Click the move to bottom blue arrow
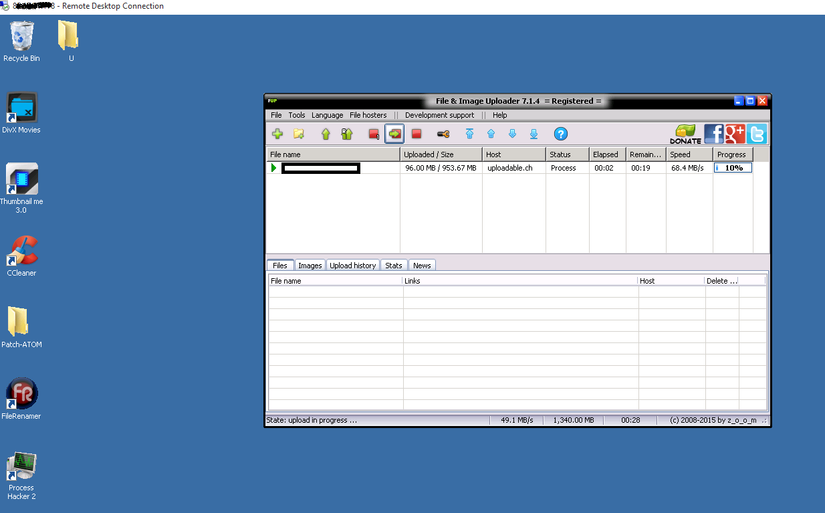Viewport: 825px width, 513px height. coord(534,134)
